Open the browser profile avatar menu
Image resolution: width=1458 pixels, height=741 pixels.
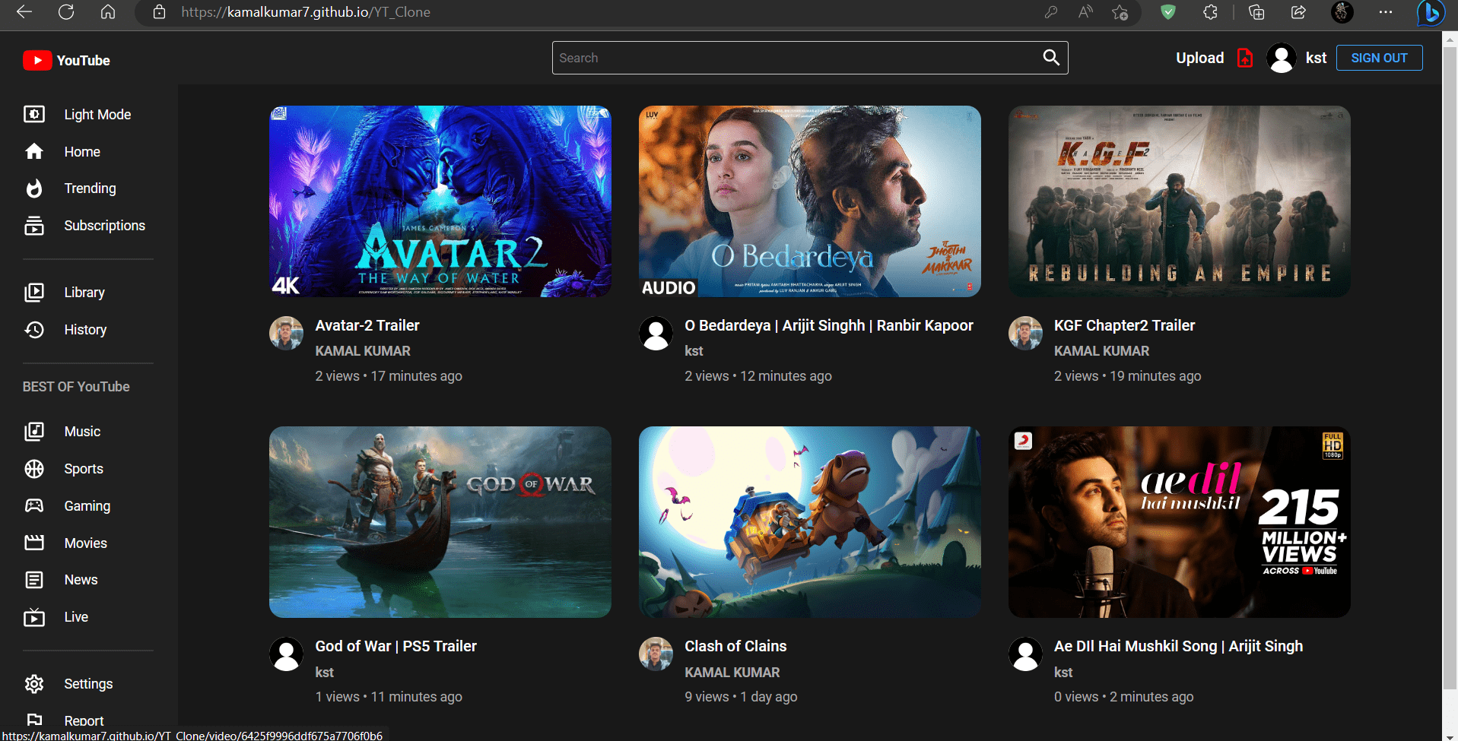tap(1342, 12)
